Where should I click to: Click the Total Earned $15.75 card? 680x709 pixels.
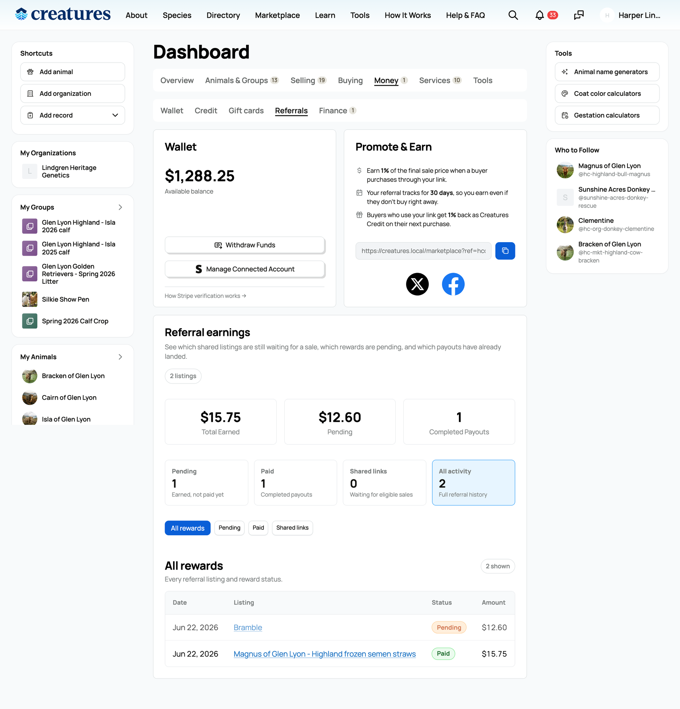click(221, 422)
